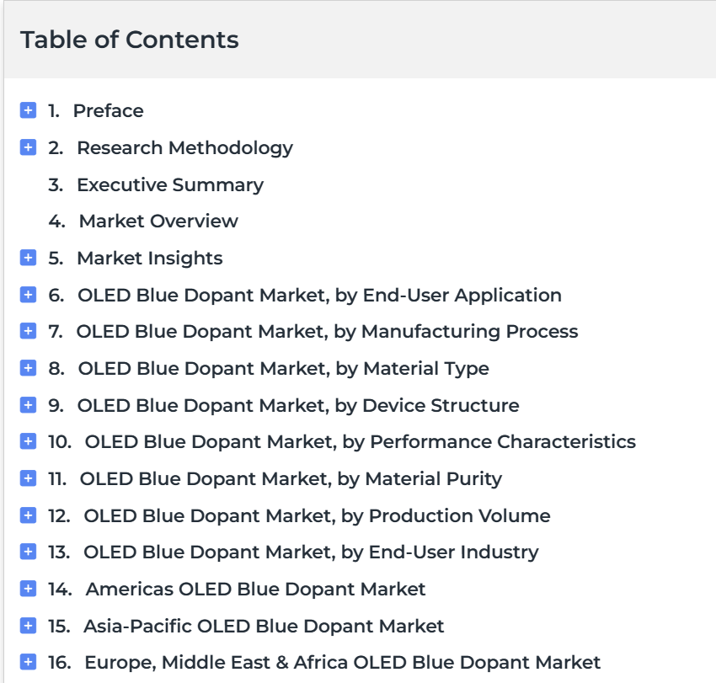This screenshot has width=716, height=683.
Task: Click plus icon next to Material Purity
Action: pyautogui.click(x=28, y=478)
